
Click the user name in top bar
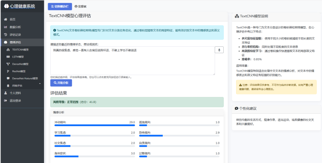click(82, 6)
